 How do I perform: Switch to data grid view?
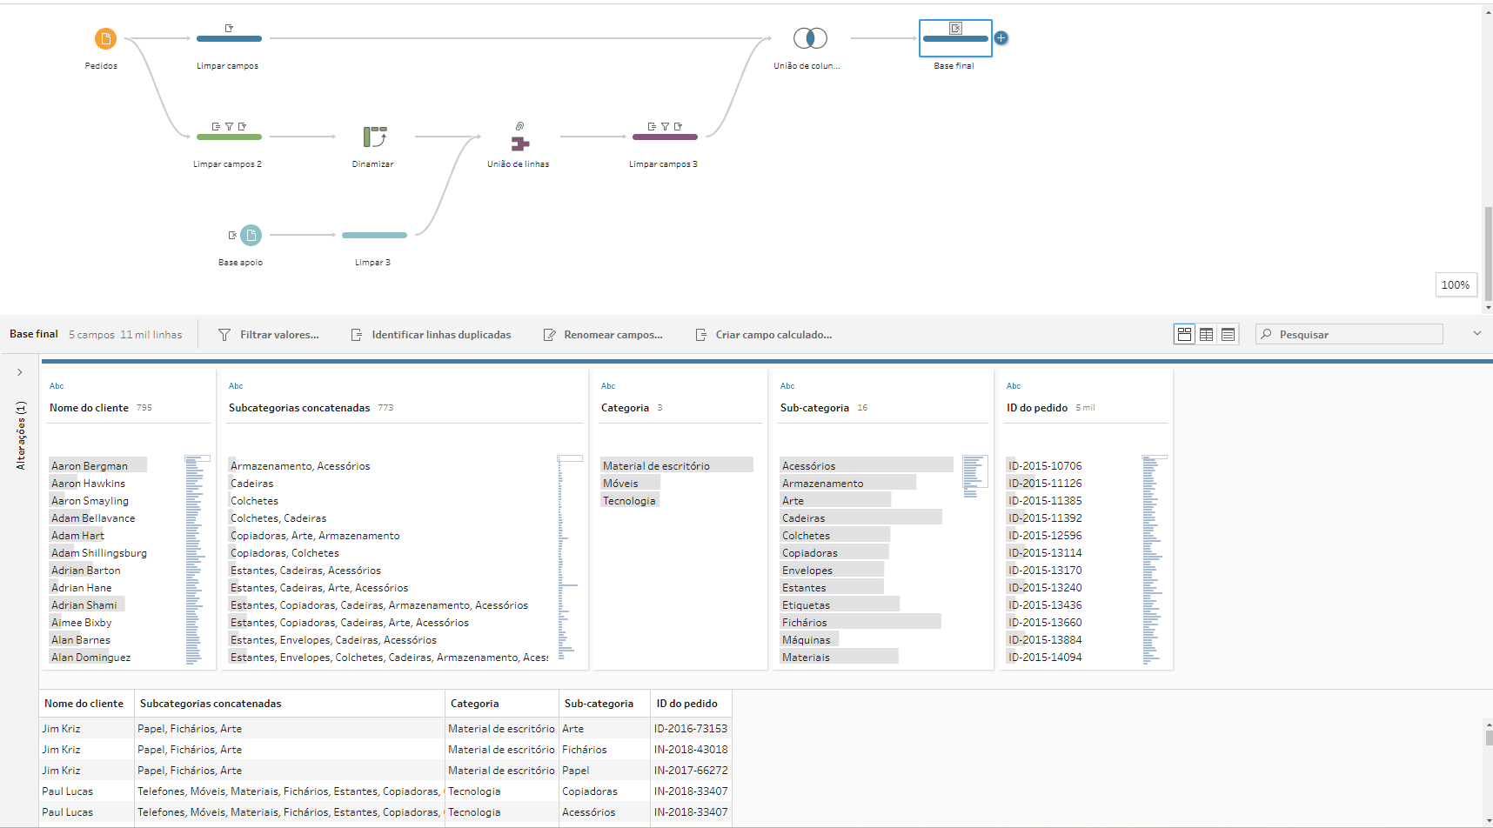1206,335
